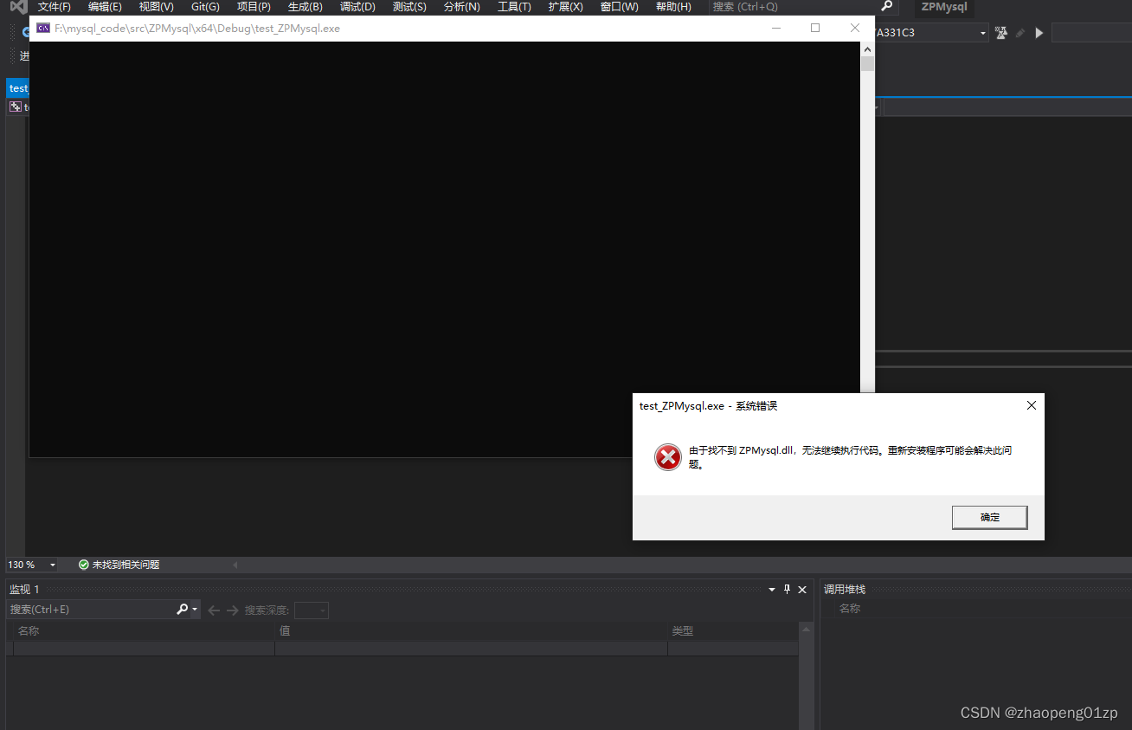This screenshot has width=1132, height=730.
Task: Open the 搜索深度 dropdown
Action: point(312,610)
